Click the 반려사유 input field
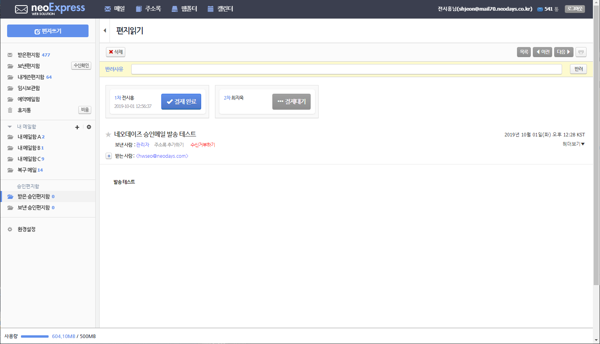This screenshot has height=344, width=600. point(347,69)
